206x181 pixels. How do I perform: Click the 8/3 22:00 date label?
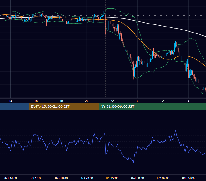pos(112,178)
